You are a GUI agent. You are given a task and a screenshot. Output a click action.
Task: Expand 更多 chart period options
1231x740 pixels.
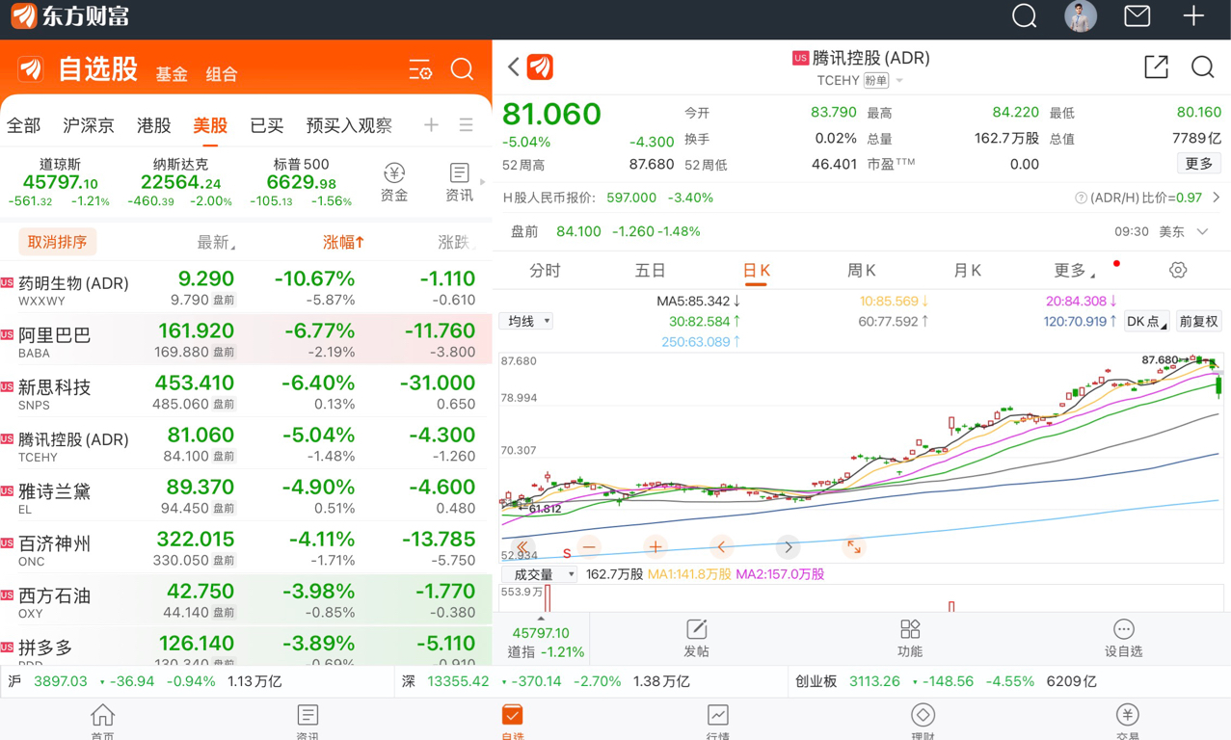tap(1075, 271)
